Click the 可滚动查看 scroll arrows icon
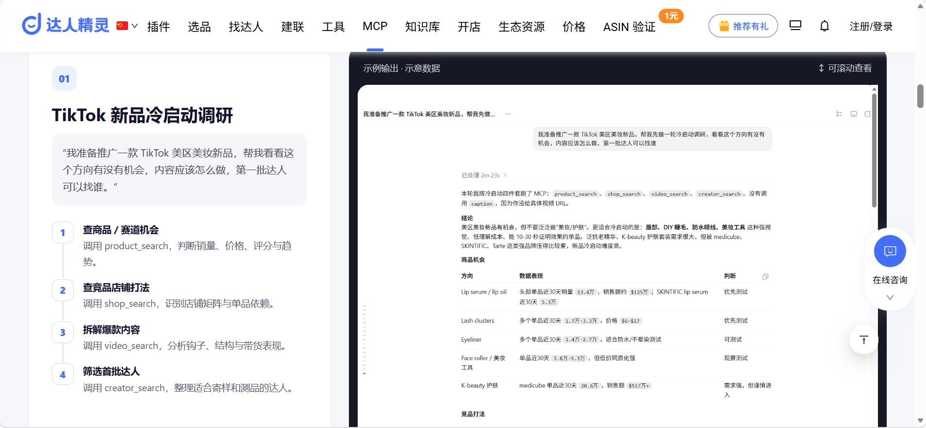The height and width of the screenshot is (428, 926). pyautogui.click(x=821, y=68)
